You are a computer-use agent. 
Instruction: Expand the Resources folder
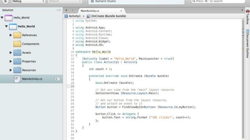(x=11, y=70)
